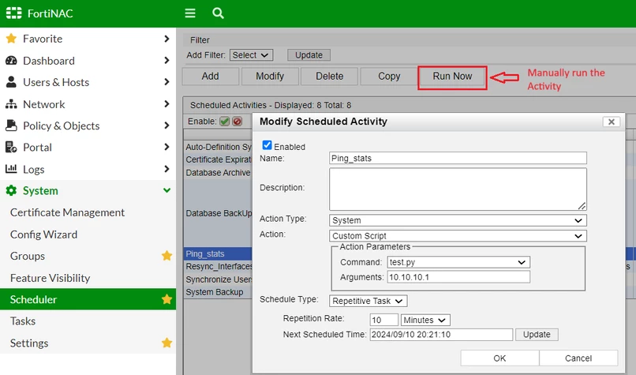Click the Add button
This screenshot has width=636, height=375.
coord(210,77)
